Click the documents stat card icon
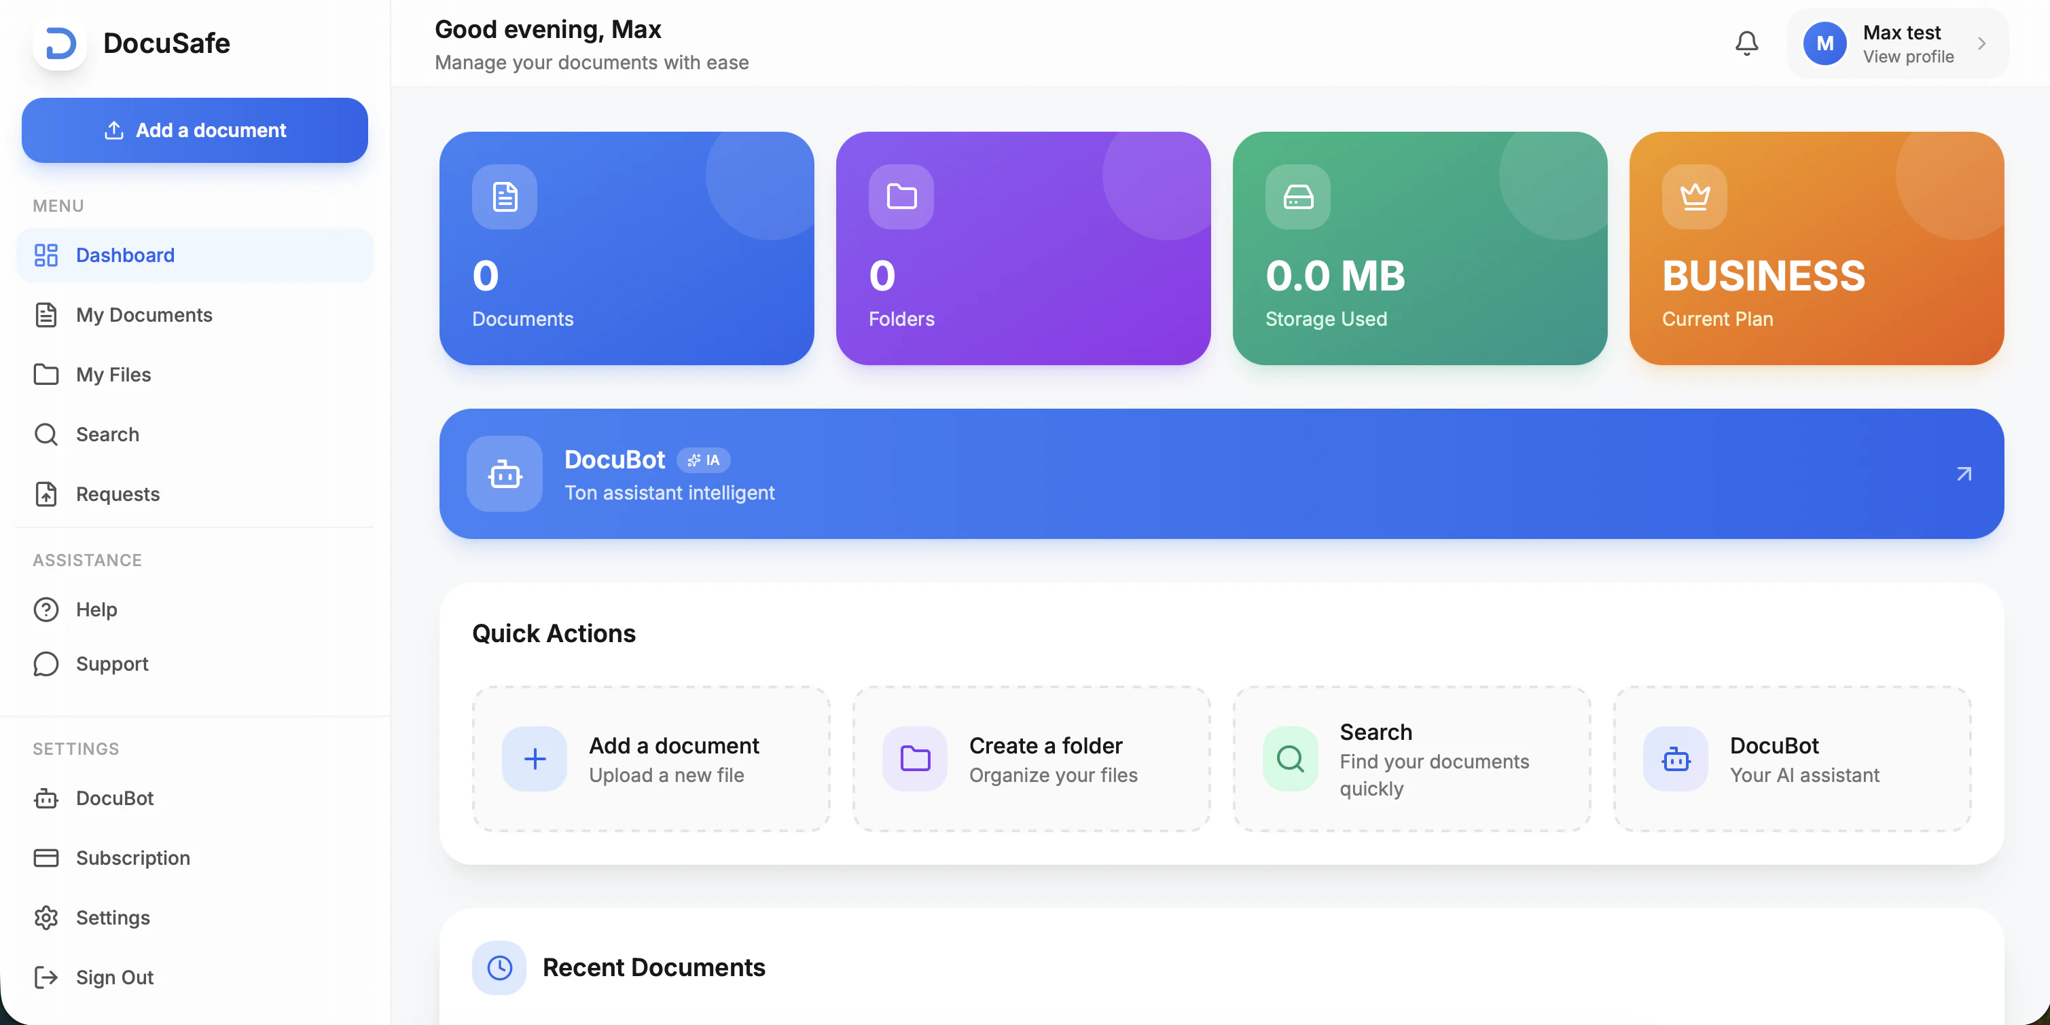Image resolution: width=2050 pixels, height=1025 pixels. 505,196
